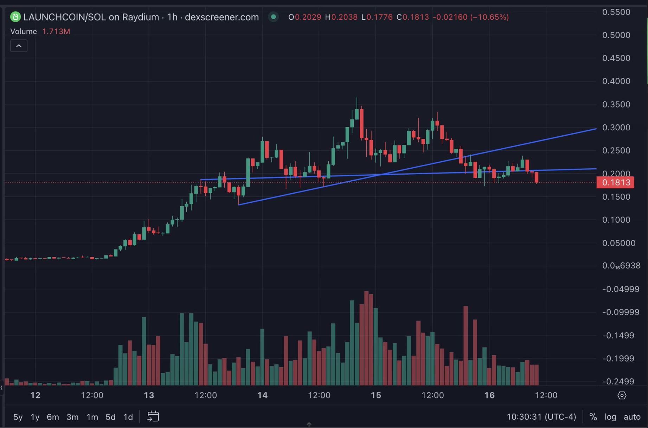
Task: Toggle percent scale mode
Action: (593, 417)
